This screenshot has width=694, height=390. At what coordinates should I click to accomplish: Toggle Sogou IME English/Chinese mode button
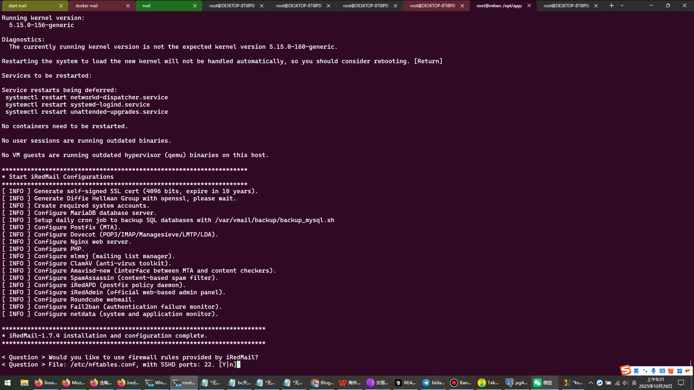click(x=636, y=371)
